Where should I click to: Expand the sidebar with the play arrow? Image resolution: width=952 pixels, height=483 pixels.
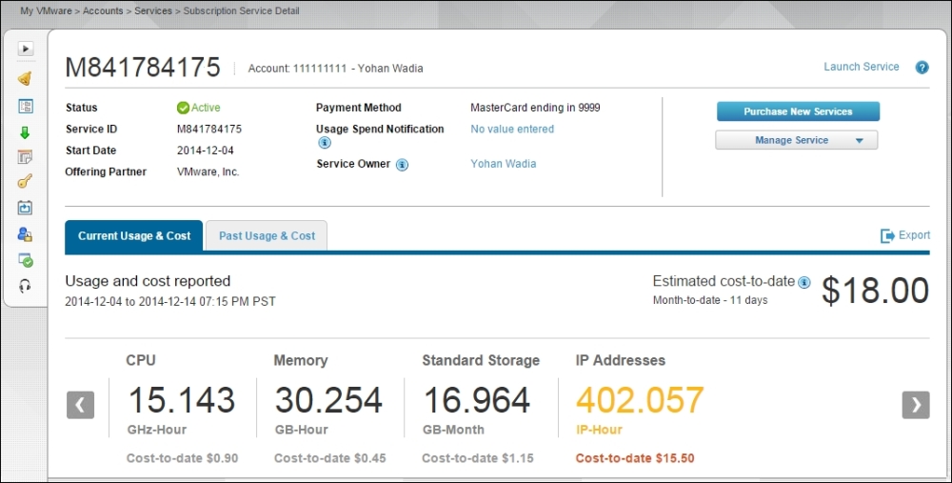click(x=26, y=49)
